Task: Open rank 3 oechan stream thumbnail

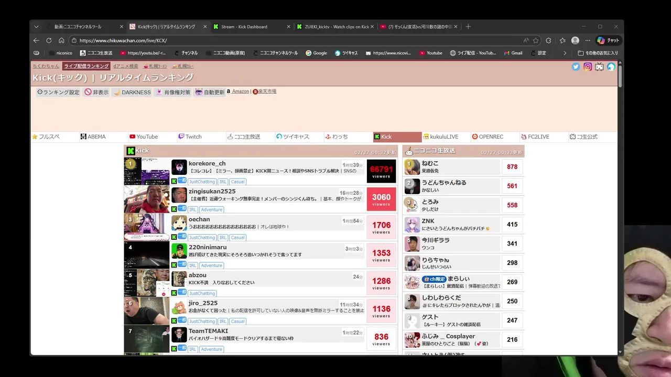Action: pyautogui.click(x=147, y=227)
